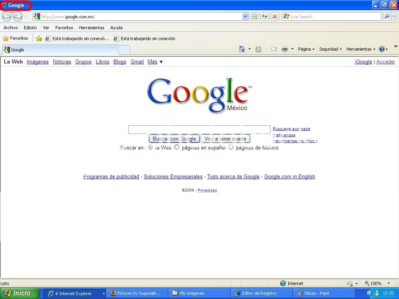Open the truncated 'Está trabajando sin conexió…' favorite

77,39
